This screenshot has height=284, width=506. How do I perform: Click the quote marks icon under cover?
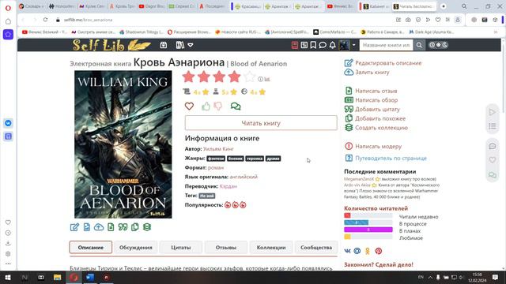pos(123,227)
